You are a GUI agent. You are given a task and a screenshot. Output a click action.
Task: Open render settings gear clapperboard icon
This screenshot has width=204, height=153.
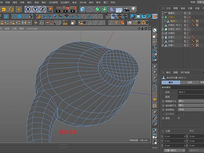coord(74,9)
